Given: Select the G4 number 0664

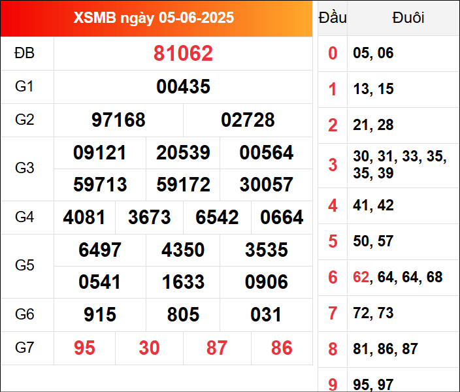Looking at the screenshot, I should click(282, 218).
